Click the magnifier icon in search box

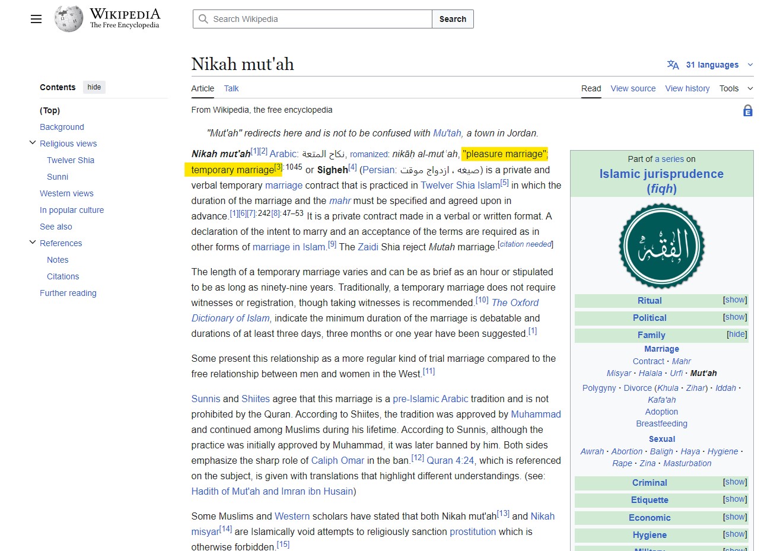pyautogui.click(x=203, y=19)
